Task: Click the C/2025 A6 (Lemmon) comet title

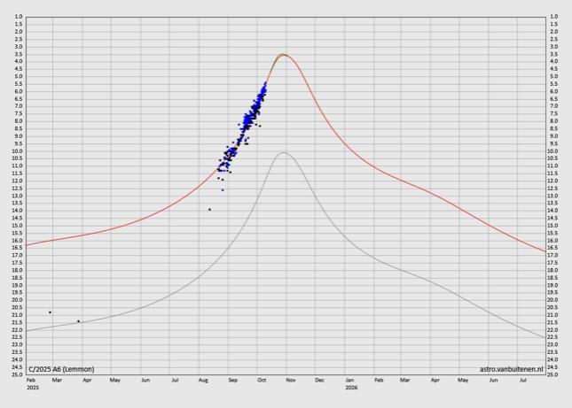Action: (x=61, y=369)
